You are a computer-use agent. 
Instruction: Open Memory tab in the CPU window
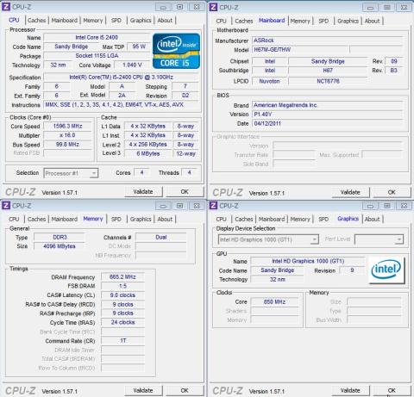[x=93, y=21]
